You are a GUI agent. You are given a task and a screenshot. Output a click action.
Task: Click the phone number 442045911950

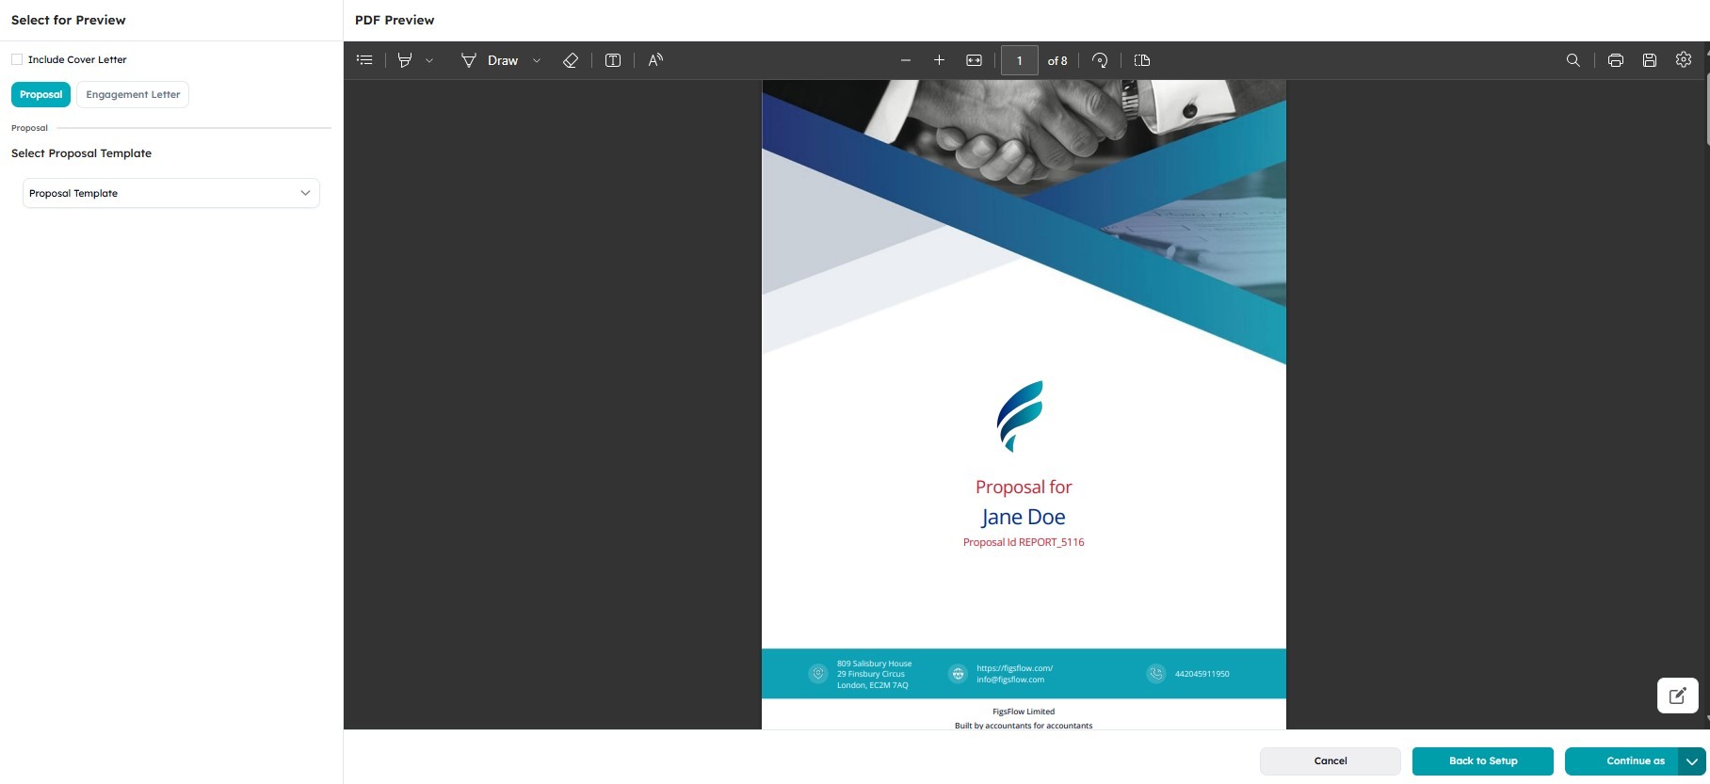point(1202,674)
